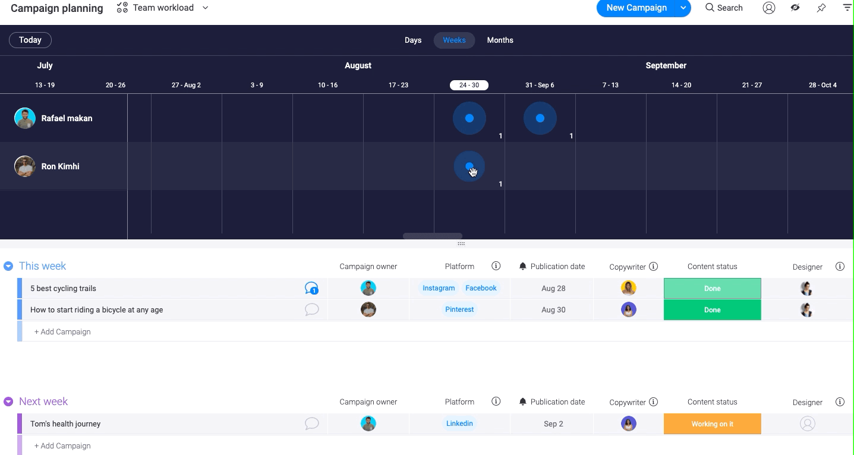The height and width of the screenshot is (455, 854).
Task: Open Ron Kimhi's workload bubble for 24 - 30
Action: pos(469,166)
